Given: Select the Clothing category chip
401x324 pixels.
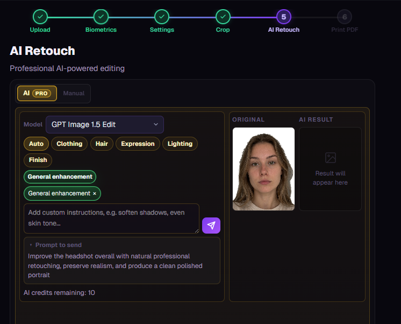Looking at the screenshot, I should (69, 144).
